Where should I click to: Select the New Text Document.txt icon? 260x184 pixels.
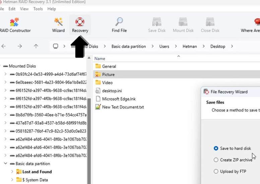click(98, 107)
